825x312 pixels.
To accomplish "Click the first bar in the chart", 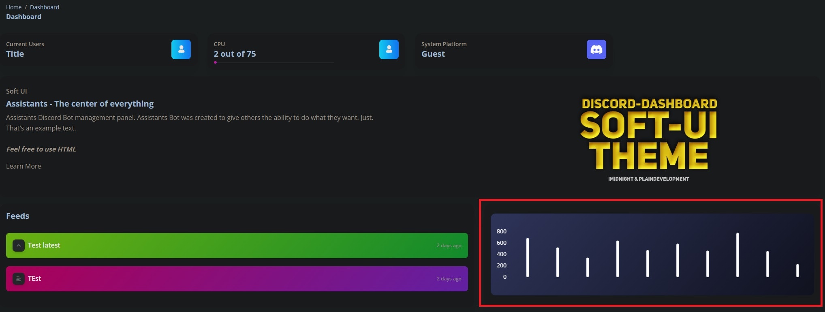I will (528, 257).
